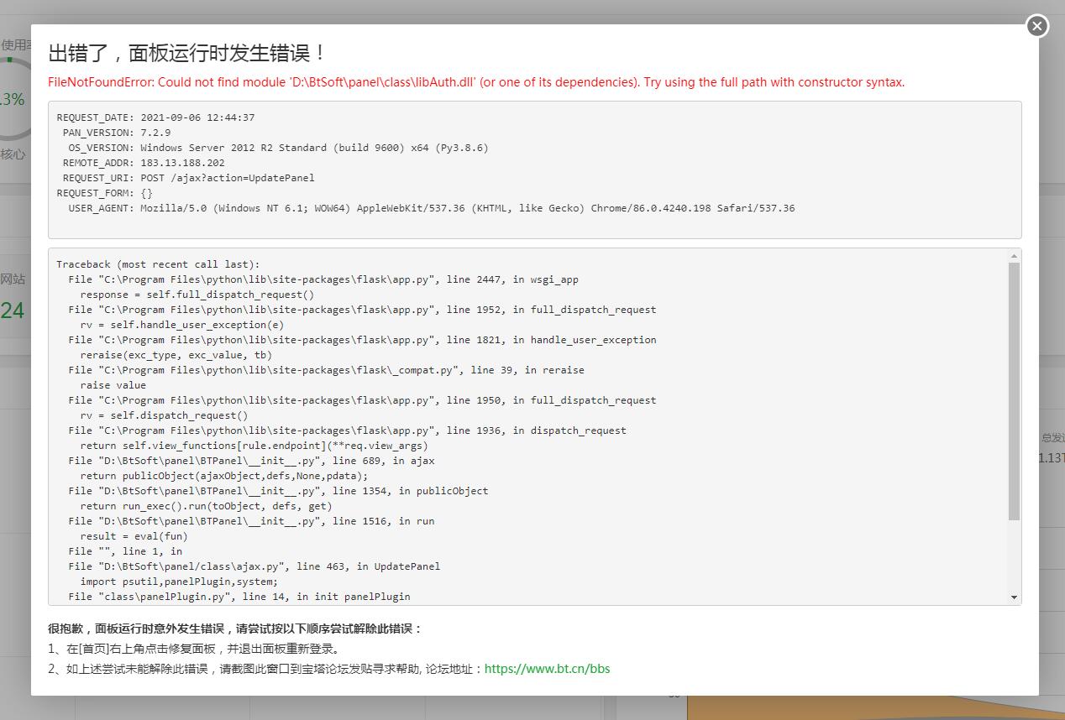This screenshot has width=1065, height=720.
Task: Click 'rv = self.handle_user_exception(e)' line
Action: point(182,325)
